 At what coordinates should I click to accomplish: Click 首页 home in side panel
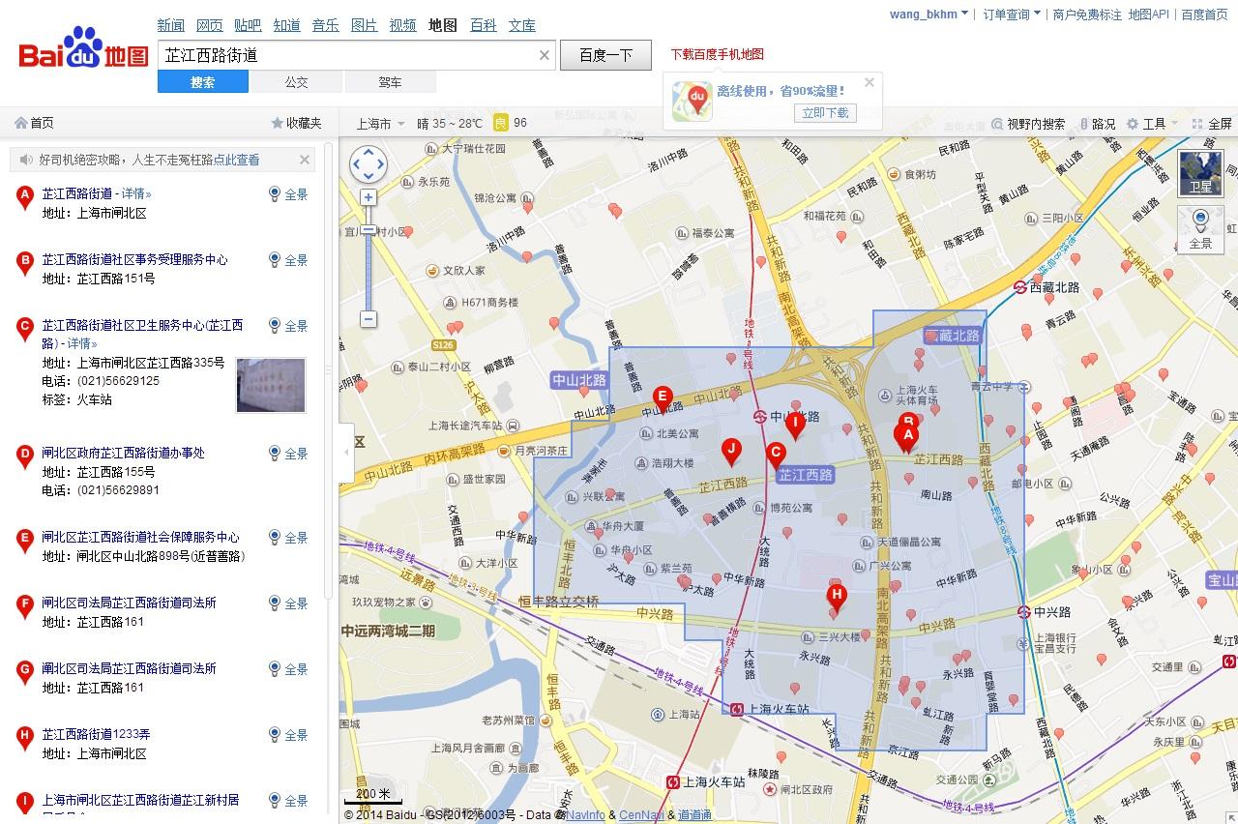[x=35, y=123]
